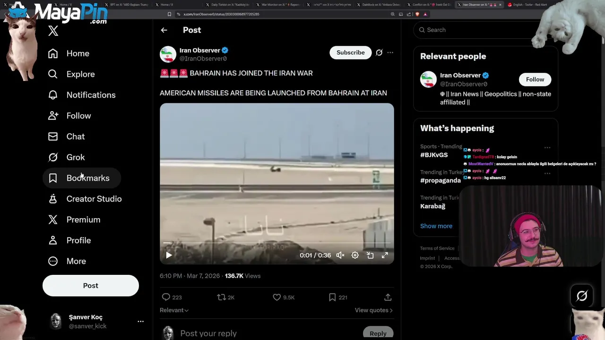605x340 pixels.
Task: Open options dots for the #BJKvGS trend
Action: coord(547,147)
